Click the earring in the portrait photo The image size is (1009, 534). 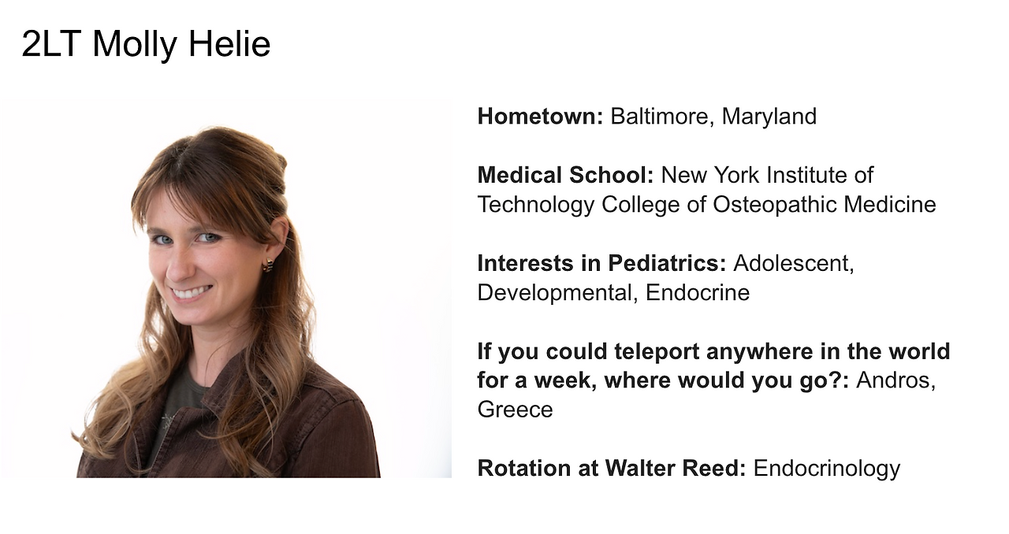268,265
